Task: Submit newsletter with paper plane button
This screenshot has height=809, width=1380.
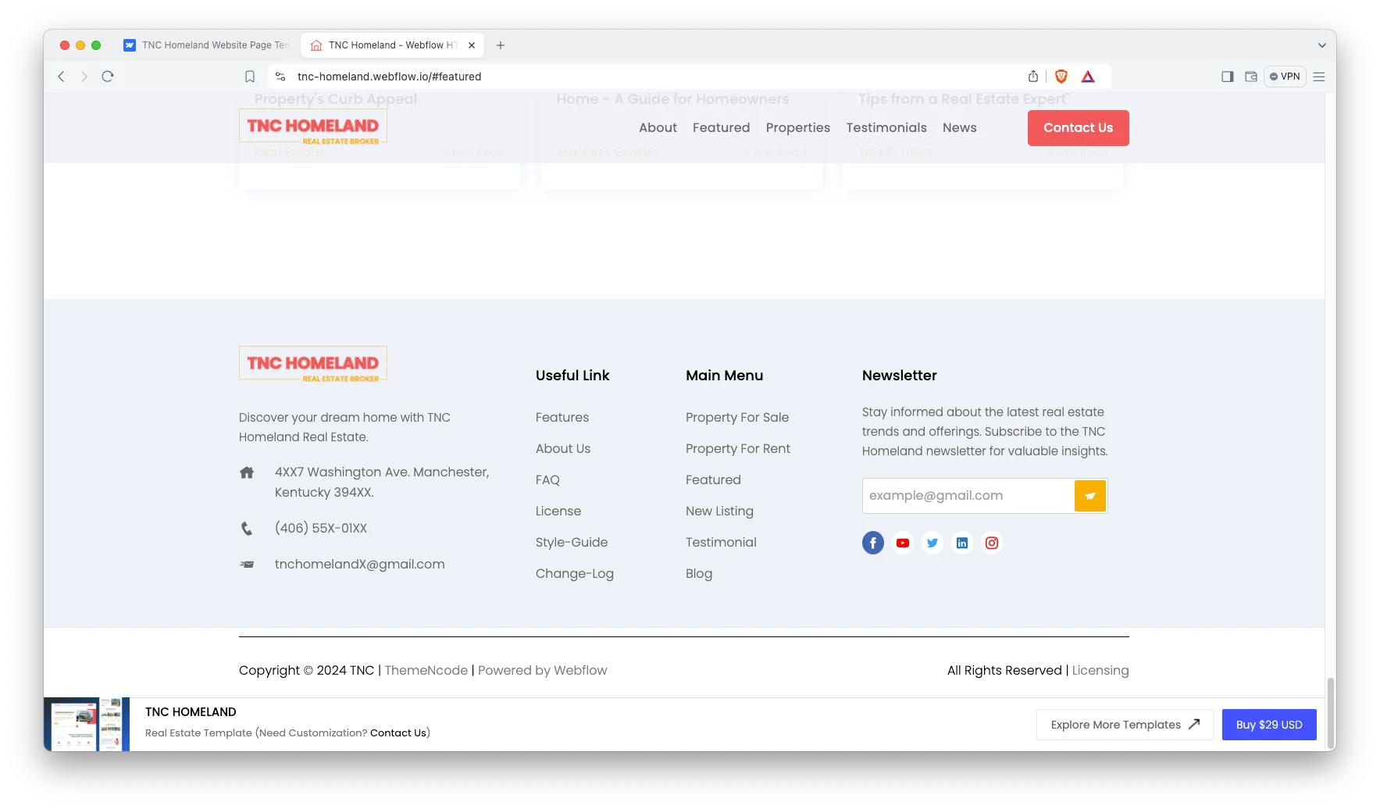Action: [1089, 496]
